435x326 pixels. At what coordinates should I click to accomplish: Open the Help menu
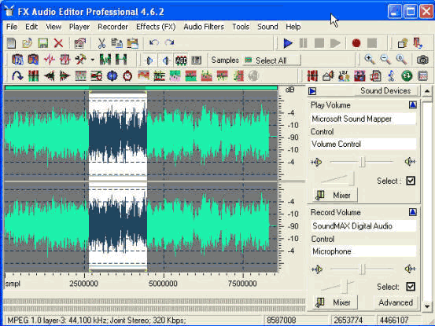pos(293,27)
